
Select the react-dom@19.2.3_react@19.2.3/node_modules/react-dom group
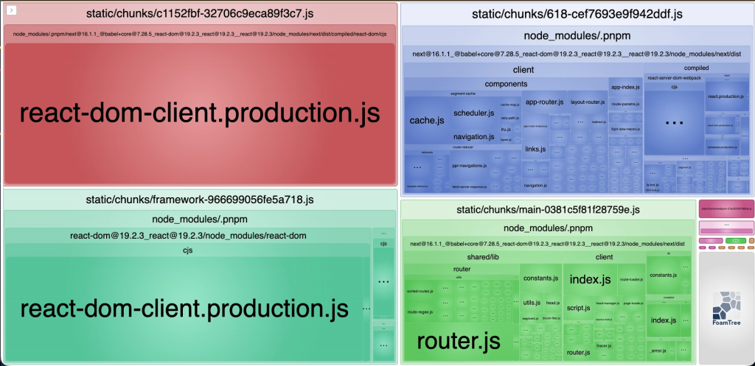pyautogui.click(x=188, y=236)
